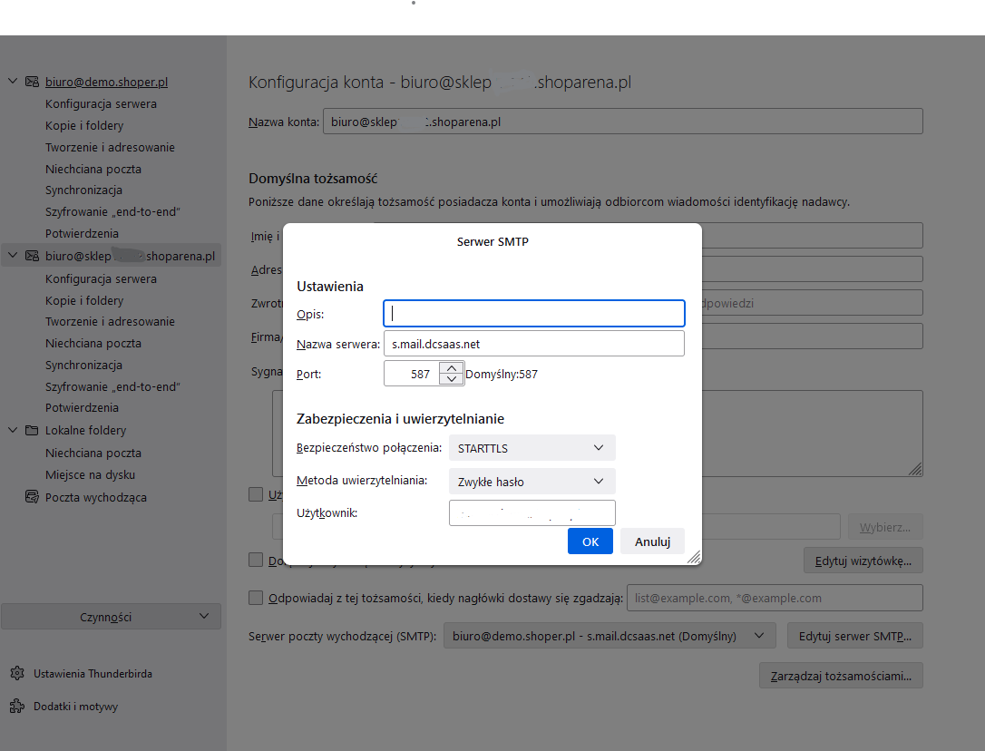This screenshot has height=751, width=985.
Task: Toggle the checkbox below the signature text box
Action: coord(256,494)
